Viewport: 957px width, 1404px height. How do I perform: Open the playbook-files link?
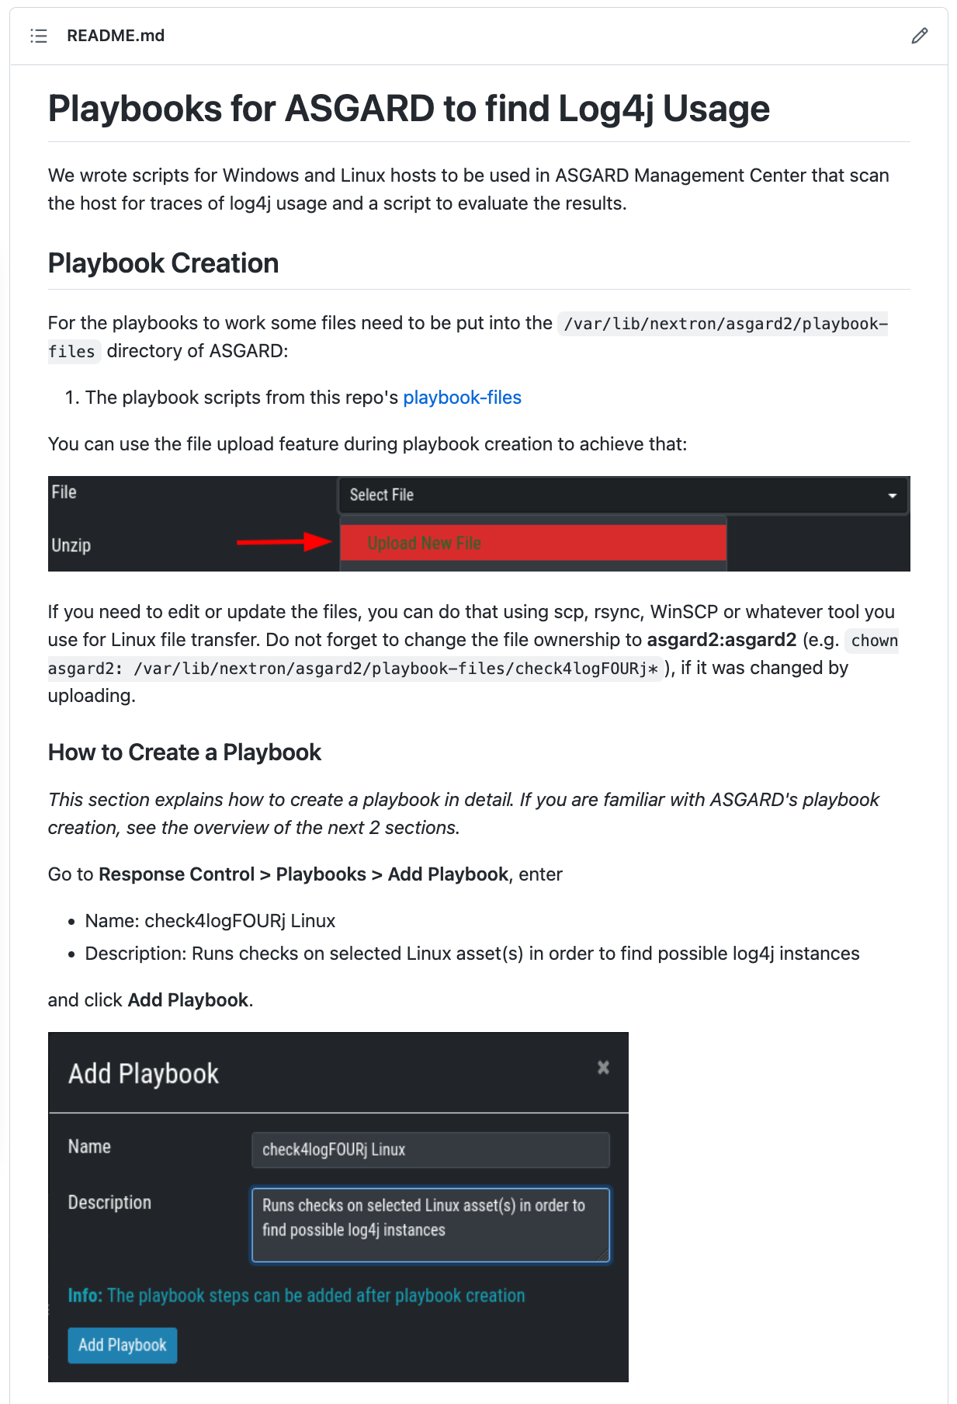(x=462, y=398)
